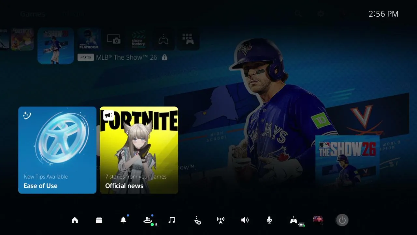Open Notifications bell icon
417x235 pixels.
coord(123,220)
